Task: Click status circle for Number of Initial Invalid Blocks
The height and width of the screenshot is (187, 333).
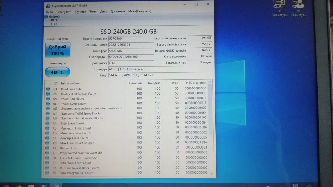Action: 48,118
